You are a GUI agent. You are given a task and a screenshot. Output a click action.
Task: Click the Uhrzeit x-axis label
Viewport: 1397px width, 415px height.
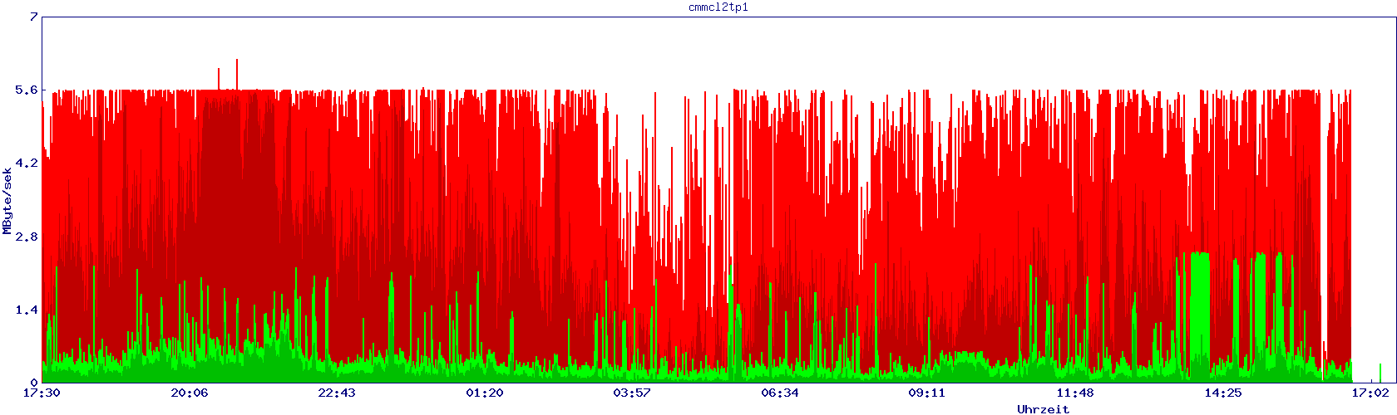click(x=1043, y=409)
